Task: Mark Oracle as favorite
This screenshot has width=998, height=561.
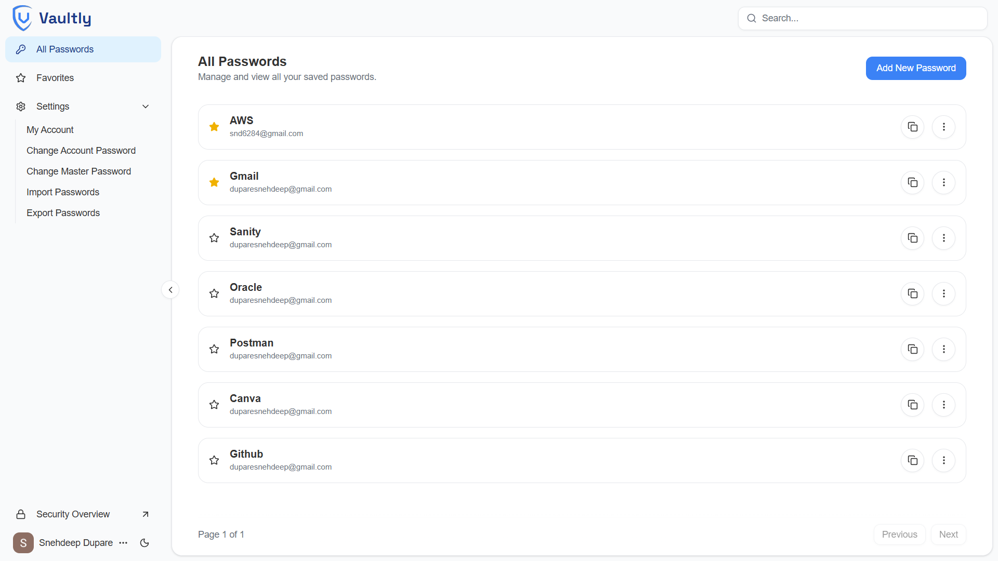Action: [214, 293]
